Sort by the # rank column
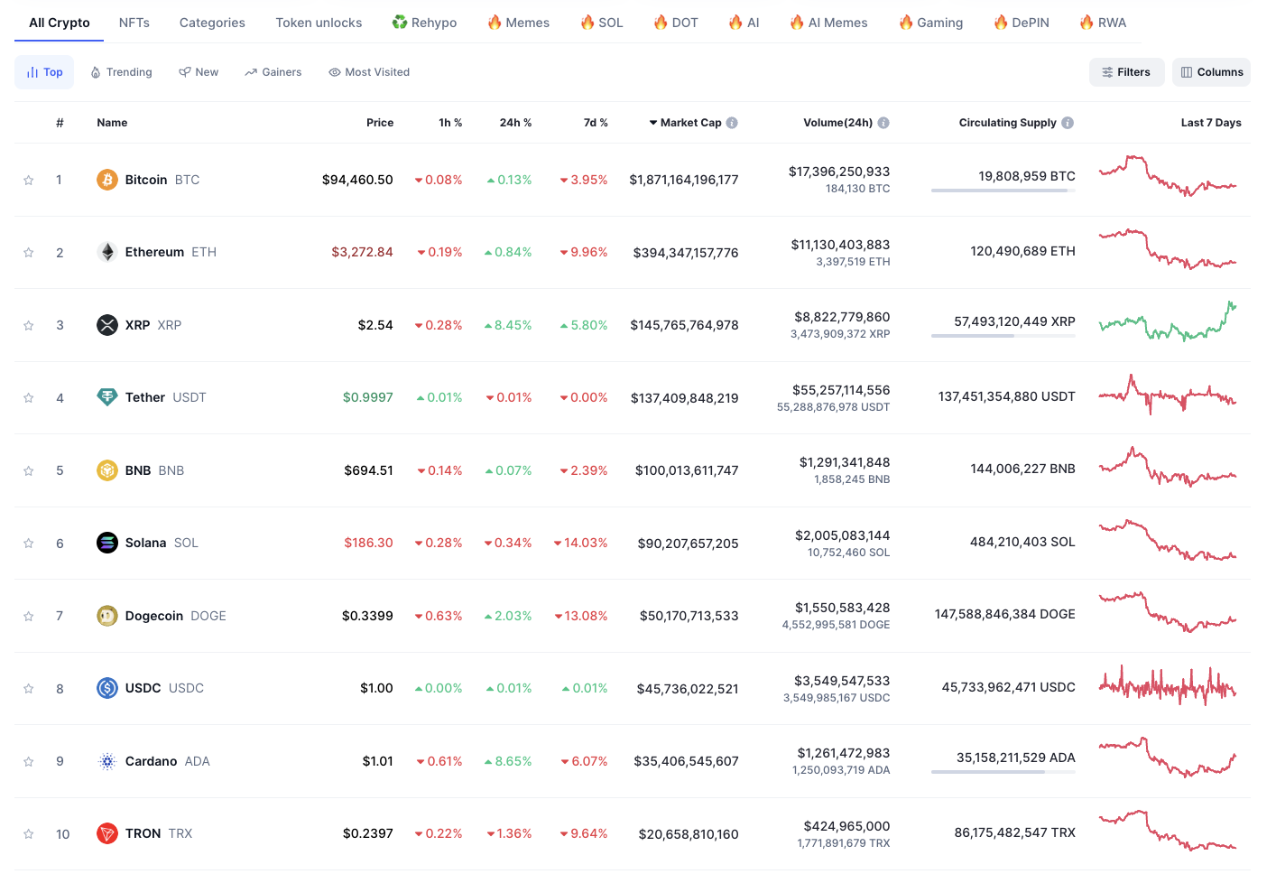1276x874 pixels. coord(60,123)
